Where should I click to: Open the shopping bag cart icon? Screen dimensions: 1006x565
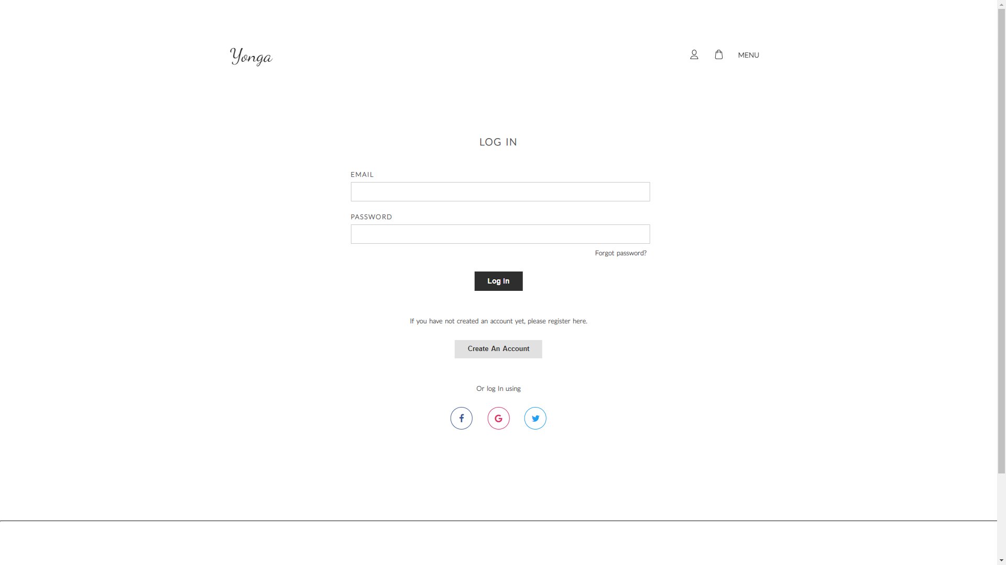pyautogui.click(x=718, y=54)
